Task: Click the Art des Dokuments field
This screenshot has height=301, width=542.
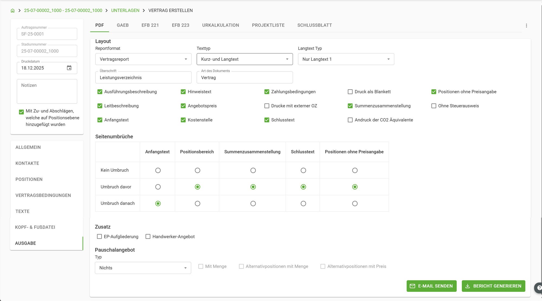Action: pyautogui.click(x=245, y=78)
